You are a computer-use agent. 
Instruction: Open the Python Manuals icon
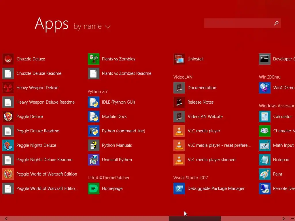coord(94,145)
